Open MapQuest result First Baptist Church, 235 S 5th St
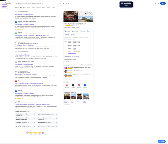Viewport: 168px width, 144px height. (32, 36)
